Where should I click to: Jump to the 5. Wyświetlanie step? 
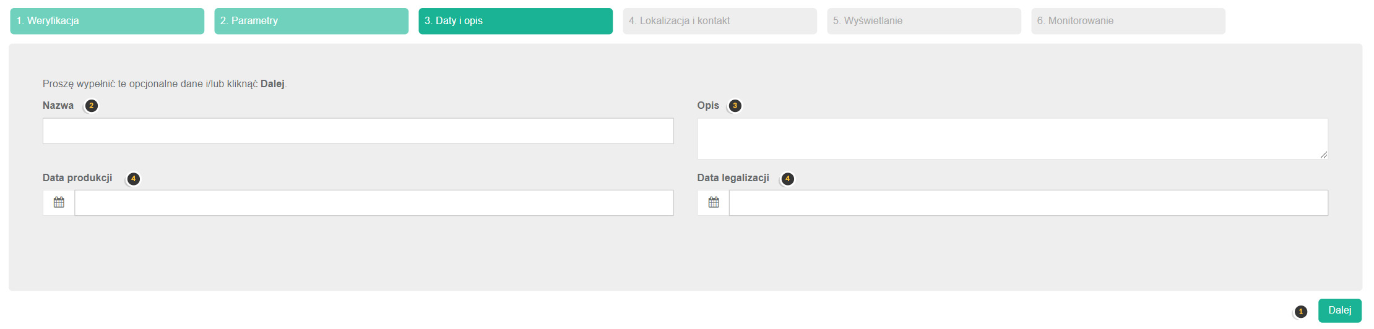point(924,21)
